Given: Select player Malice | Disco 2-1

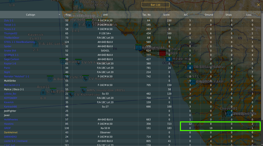Looking at the screenshot, I should tap(14, 89).
